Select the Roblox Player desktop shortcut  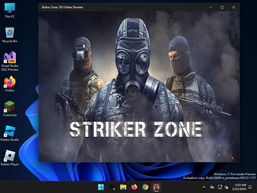[x=10, y=158]
